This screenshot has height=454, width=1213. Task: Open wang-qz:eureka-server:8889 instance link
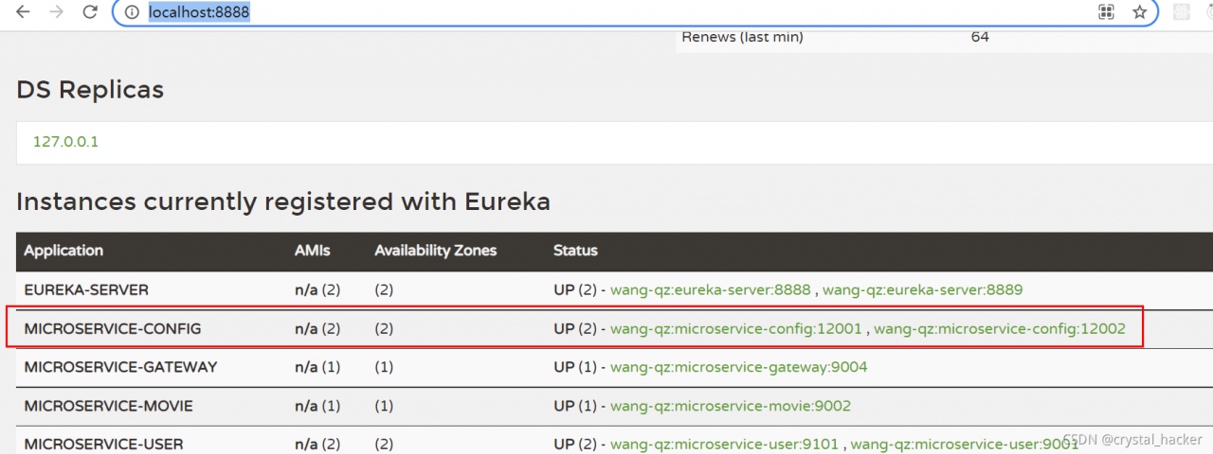click(x=922, y=289)
